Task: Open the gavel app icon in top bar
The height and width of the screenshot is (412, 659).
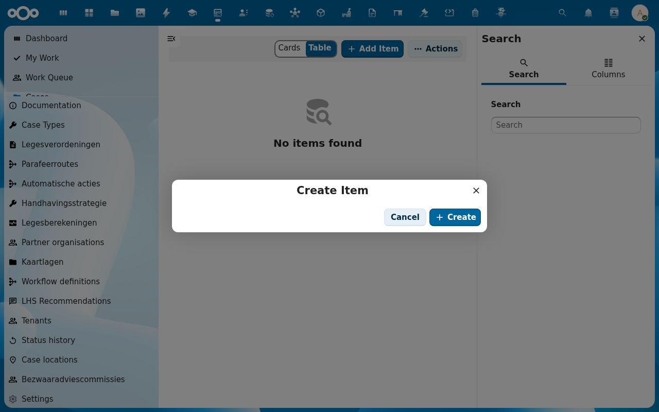Action: [x=424, y=13]
